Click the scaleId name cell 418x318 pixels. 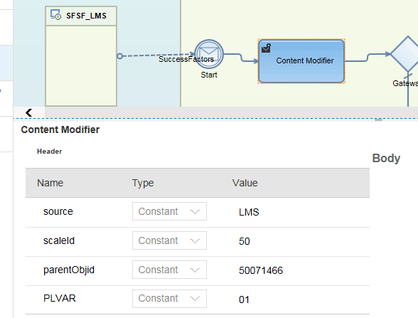[59, 240]
